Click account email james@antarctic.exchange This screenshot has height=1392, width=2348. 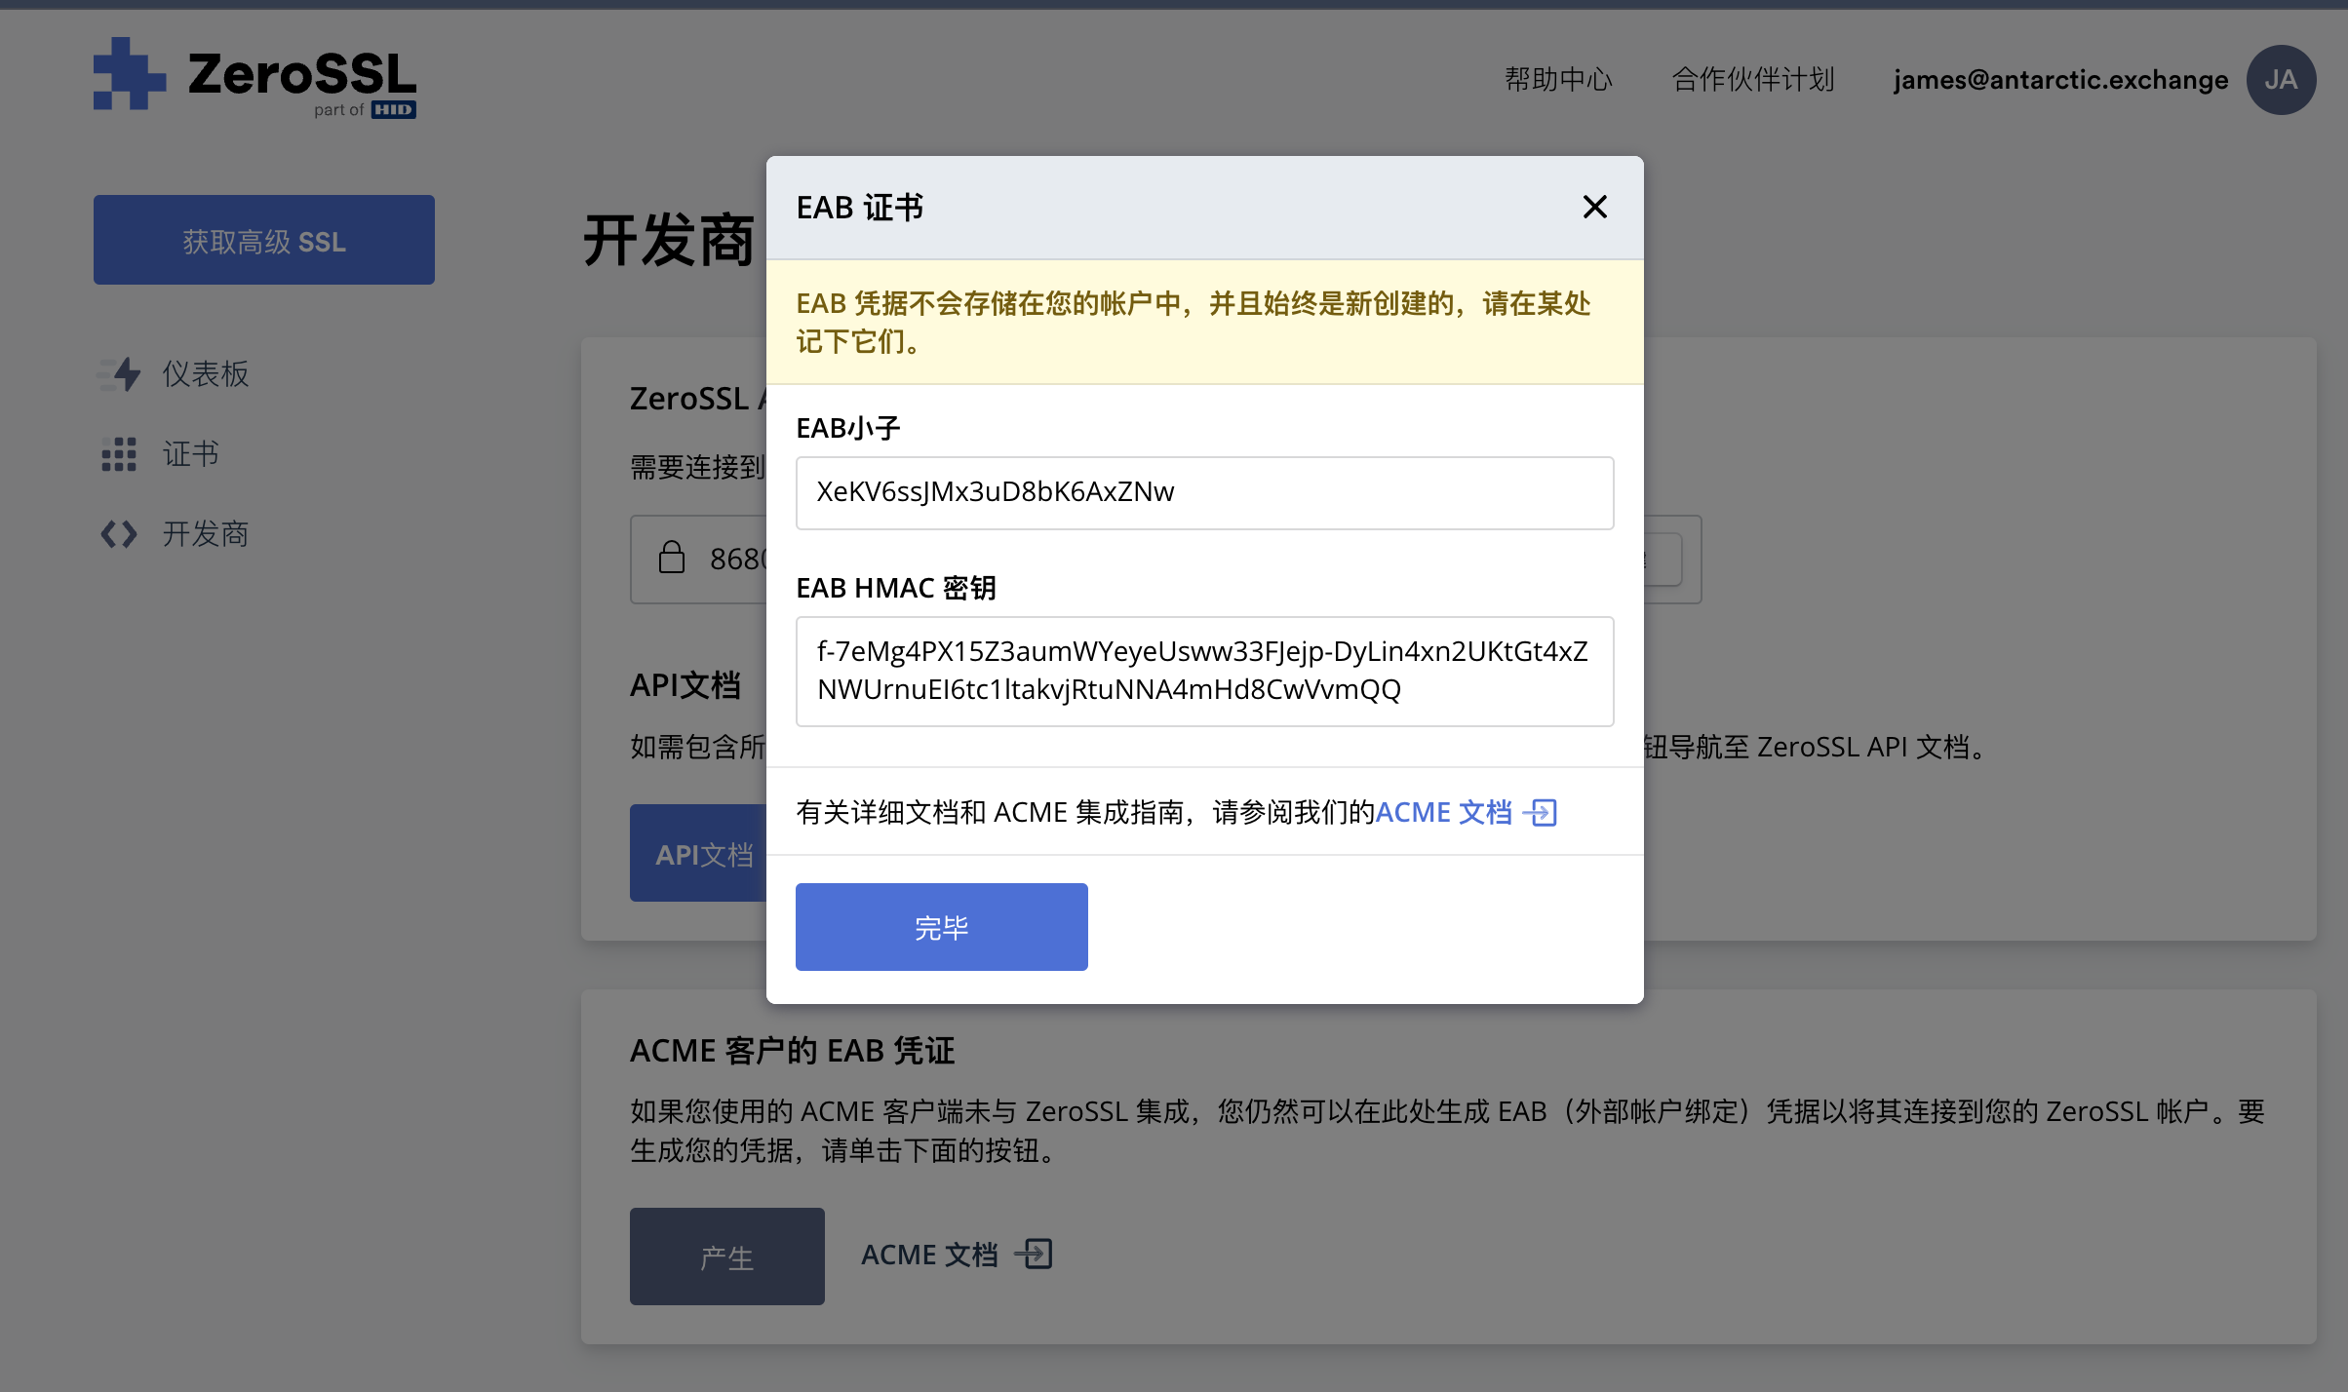[2060, 79]
